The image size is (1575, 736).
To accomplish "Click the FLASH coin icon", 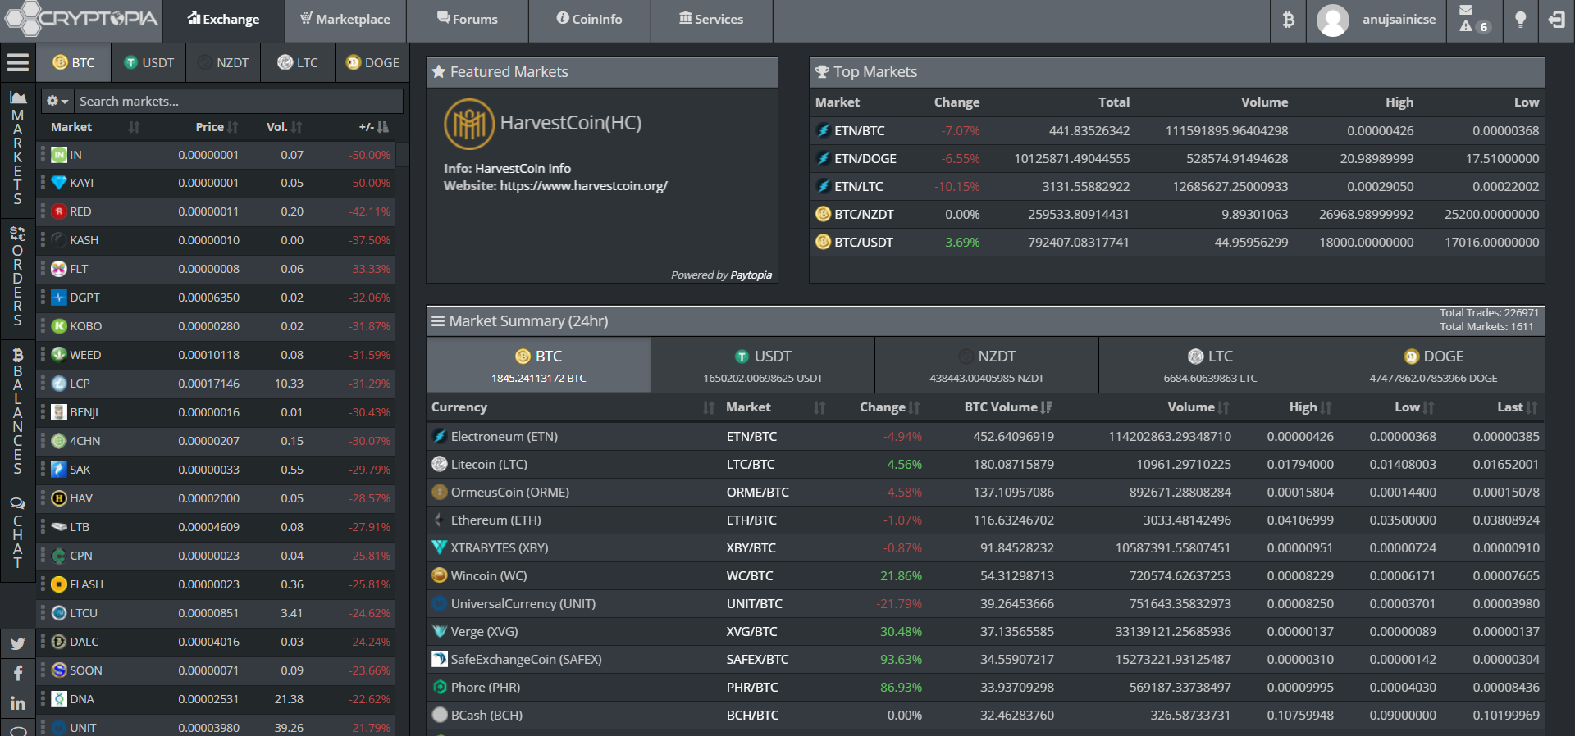I will coord(59,584).
